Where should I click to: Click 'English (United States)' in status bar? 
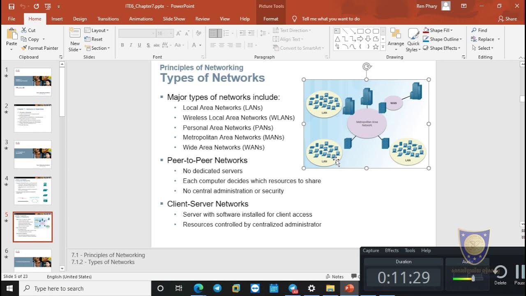pyautogui.click(x=69, y=277)
